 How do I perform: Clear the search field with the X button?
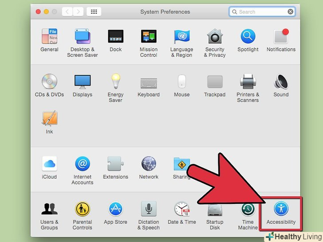(x=290, y=12)
